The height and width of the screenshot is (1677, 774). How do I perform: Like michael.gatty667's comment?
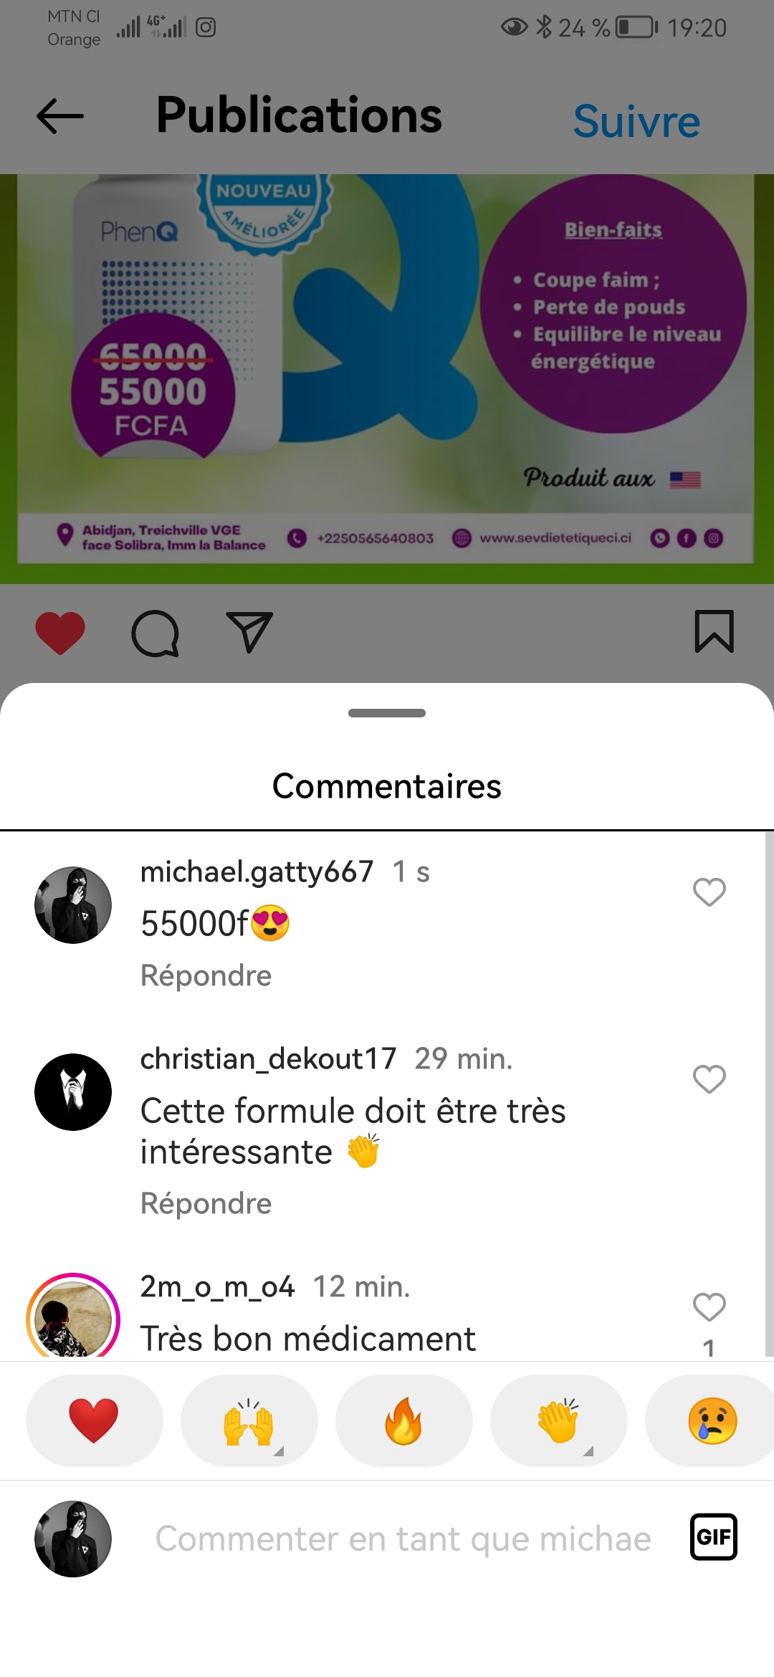709,892
